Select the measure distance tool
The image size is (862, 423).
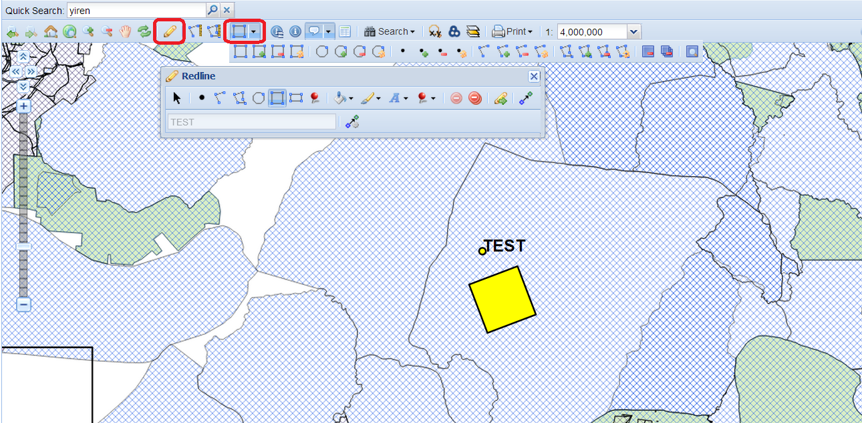(x=195, y=31)
